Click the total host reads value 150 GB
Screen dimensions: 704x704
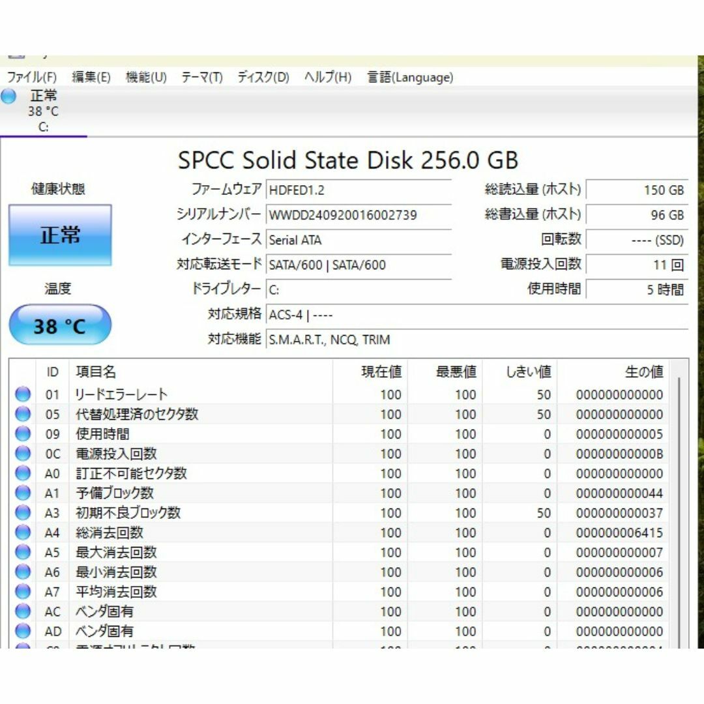click(x=637, y=190)
